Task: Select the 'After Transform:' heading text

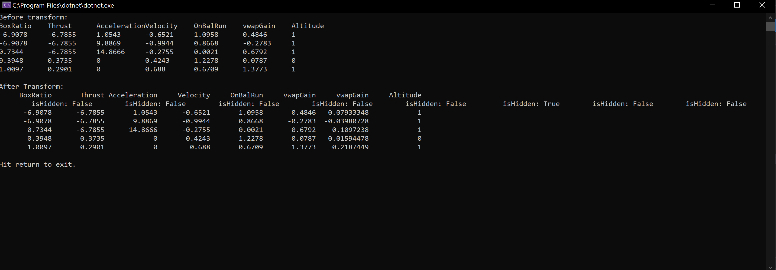Action: tap(31, 86)
